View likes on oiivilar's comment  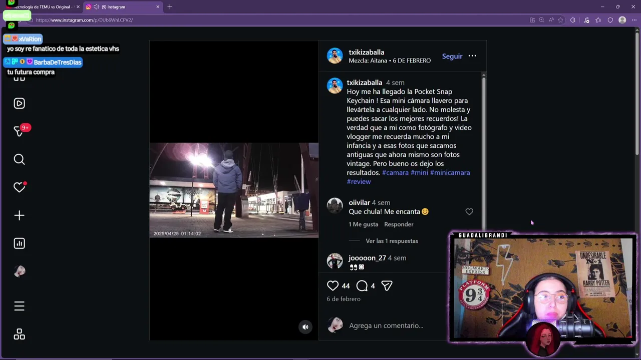[363, 224]
